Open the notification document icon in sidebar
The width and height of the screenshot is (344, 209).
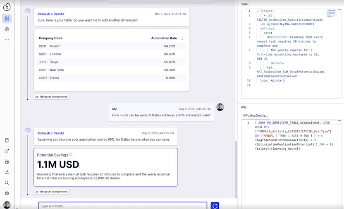pos(7,151)
